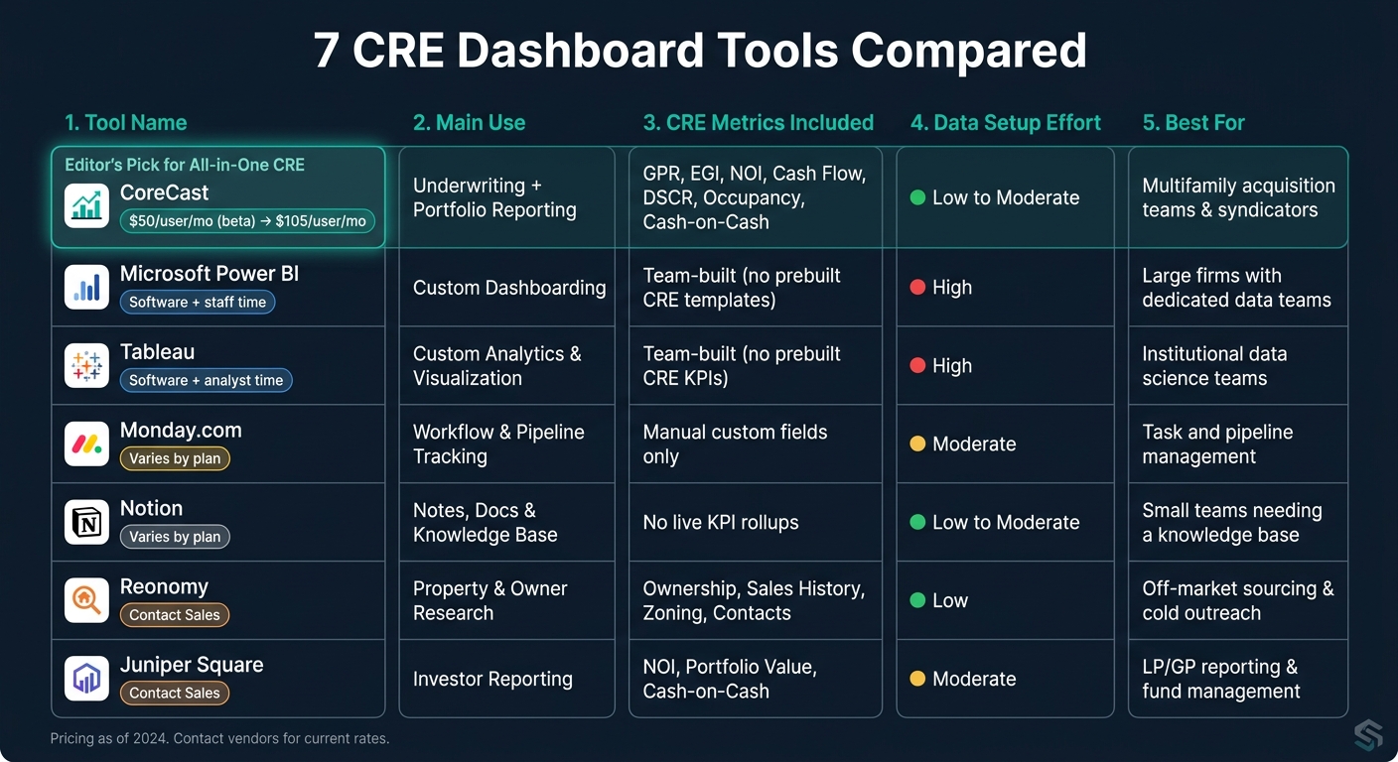Click the Microsoft Power BI logo icon
Image resolution: width=1398 pixels, height=762 pixels.
click(x=86, y=288)
